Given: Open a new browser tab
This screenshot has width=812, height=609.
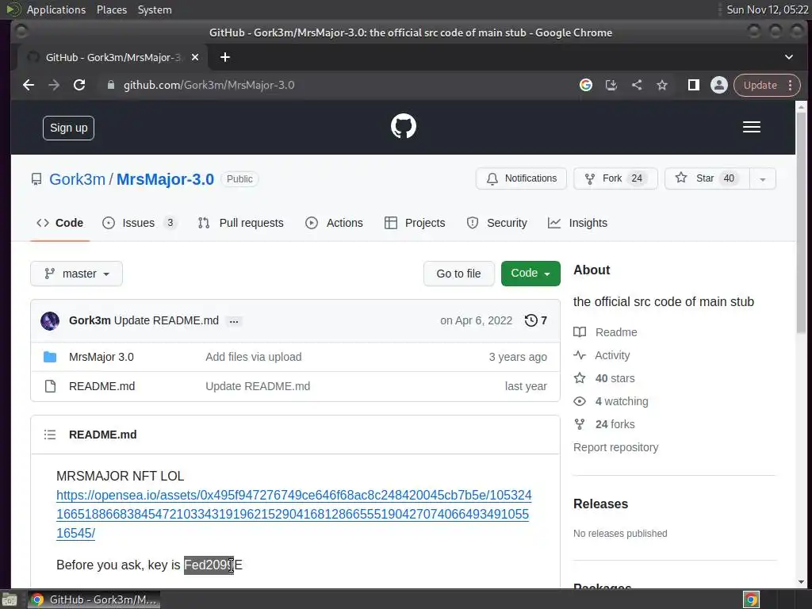Looking at the screenshot, I should click(x=224, y=57).
